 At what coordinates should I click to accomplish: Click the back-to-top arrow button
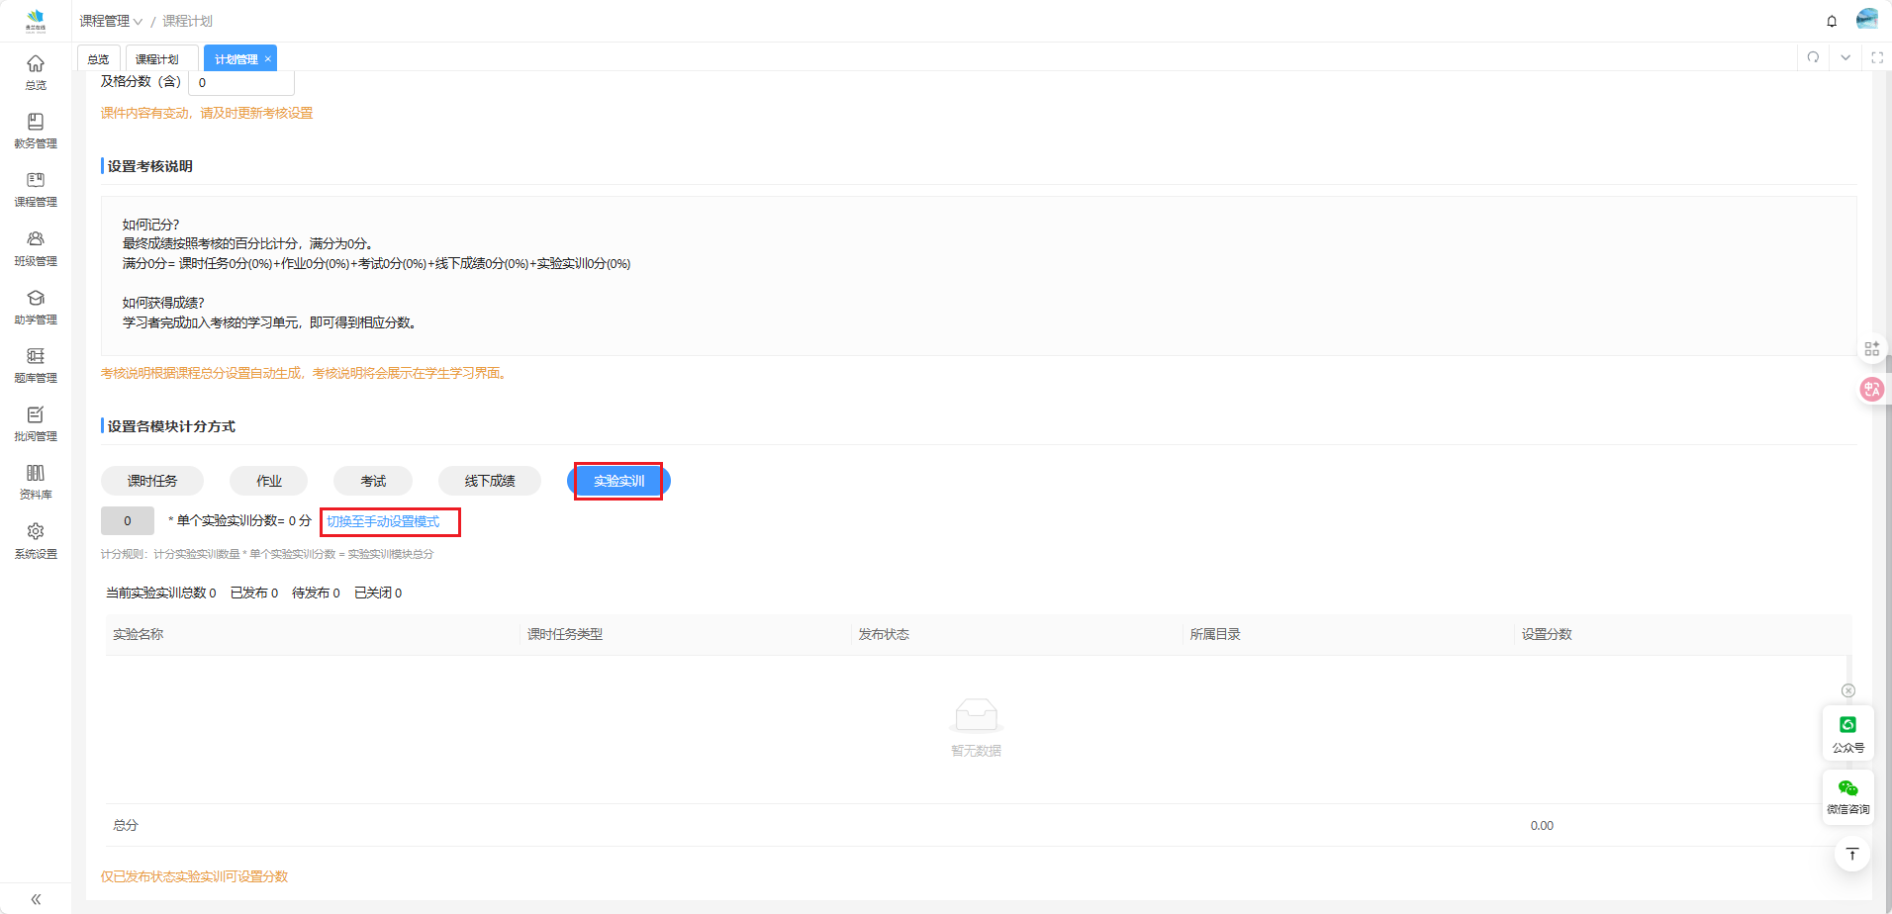click(1851, 854)
